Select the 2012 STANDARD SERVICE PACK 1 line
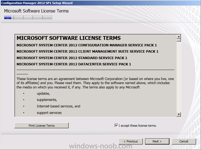The image size is (201, 150). (72, 58)
